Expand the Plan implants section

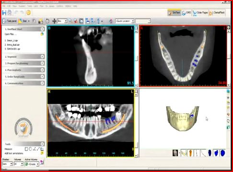tap(42, 70)
